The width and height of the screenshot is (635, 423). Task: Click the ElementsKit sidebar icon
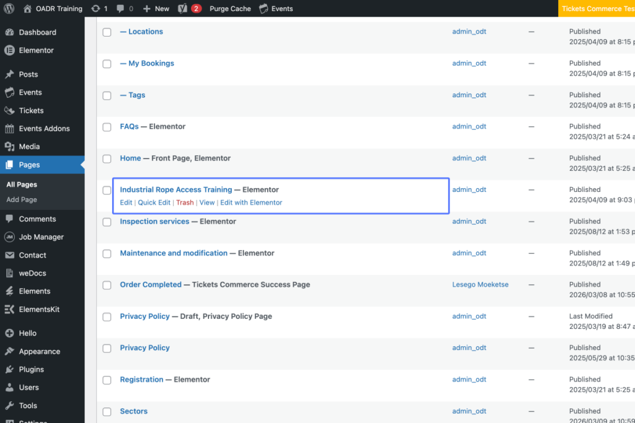[x=9, y=310]
